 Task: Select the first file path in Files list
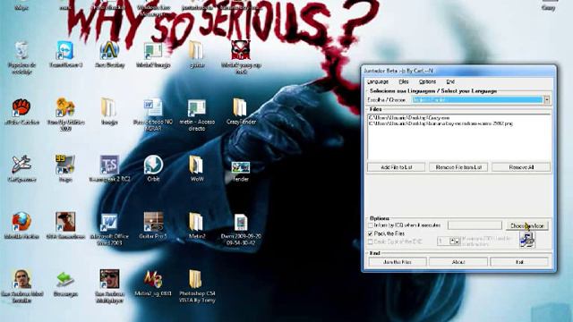tap(409, 118)
